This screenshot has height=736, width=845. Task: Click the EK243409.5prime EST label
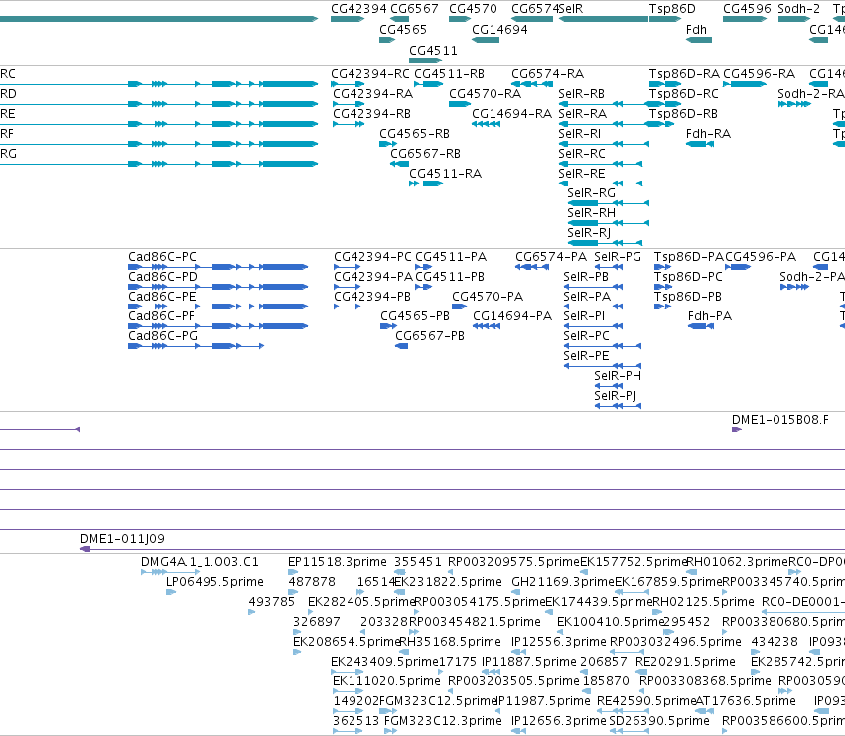pos(385,662)
